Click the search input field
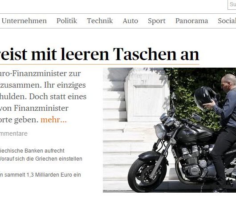This screenshot has height=198, width=236. 232,4
